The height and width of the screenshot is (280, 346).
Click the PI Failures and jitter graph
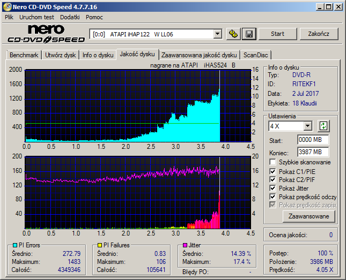[x=138, y=193]
